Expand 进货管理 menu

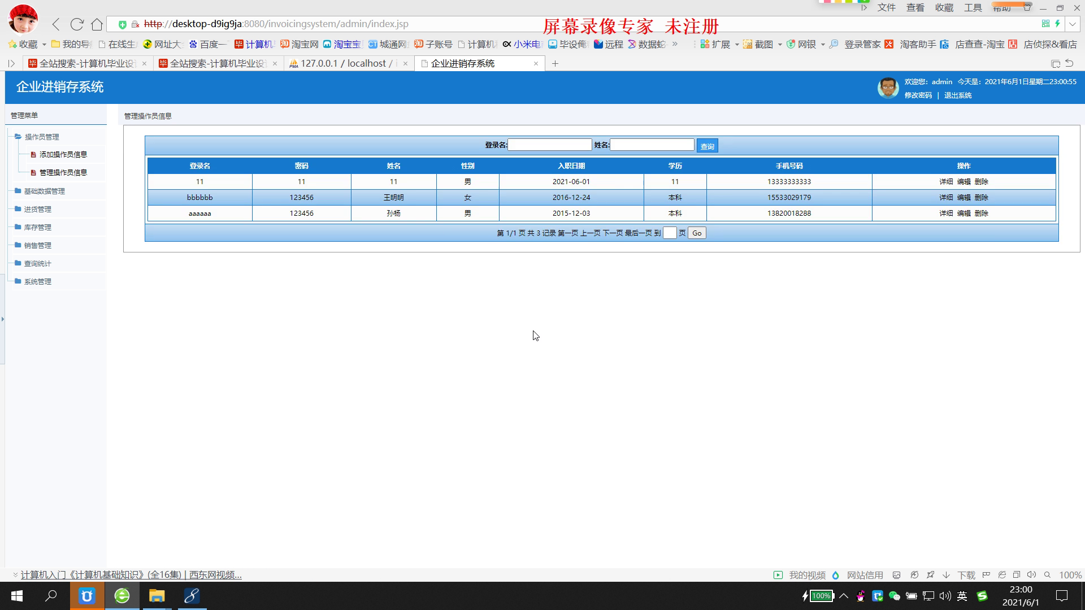37,210
